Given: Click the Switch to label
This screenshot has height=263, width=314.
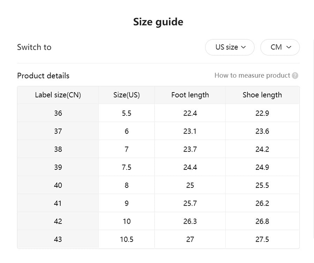Looking at the screenshot, I should point(34,47).
